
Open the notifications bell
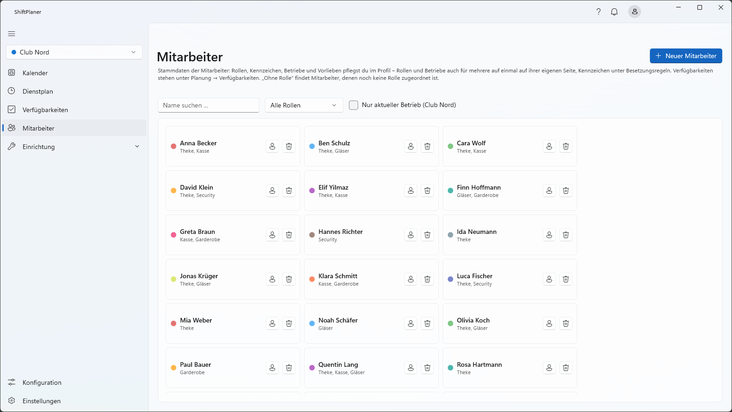click(614, 12)
